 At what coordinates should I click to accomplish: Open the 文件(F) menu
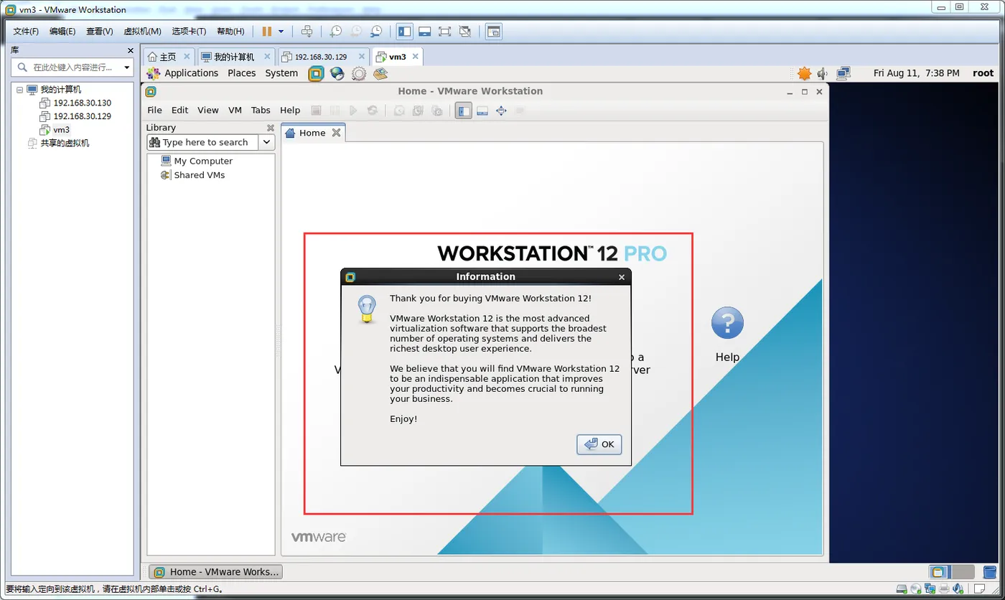click(26, 32)
